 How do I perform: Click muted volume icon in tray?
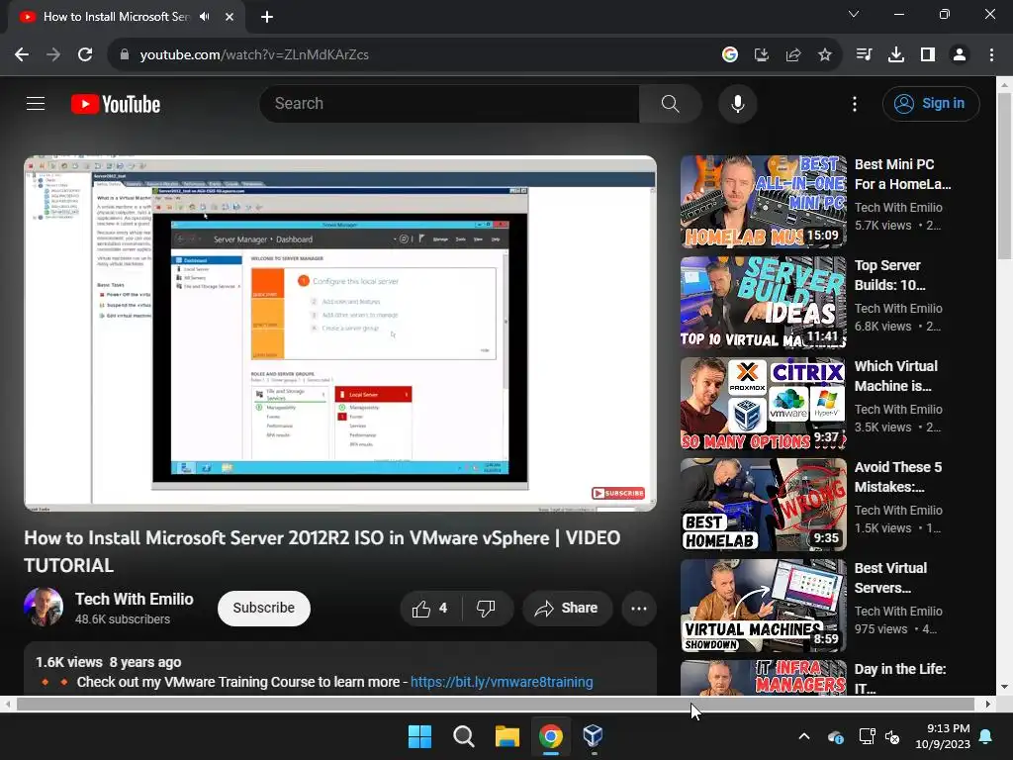coord(893,736)
